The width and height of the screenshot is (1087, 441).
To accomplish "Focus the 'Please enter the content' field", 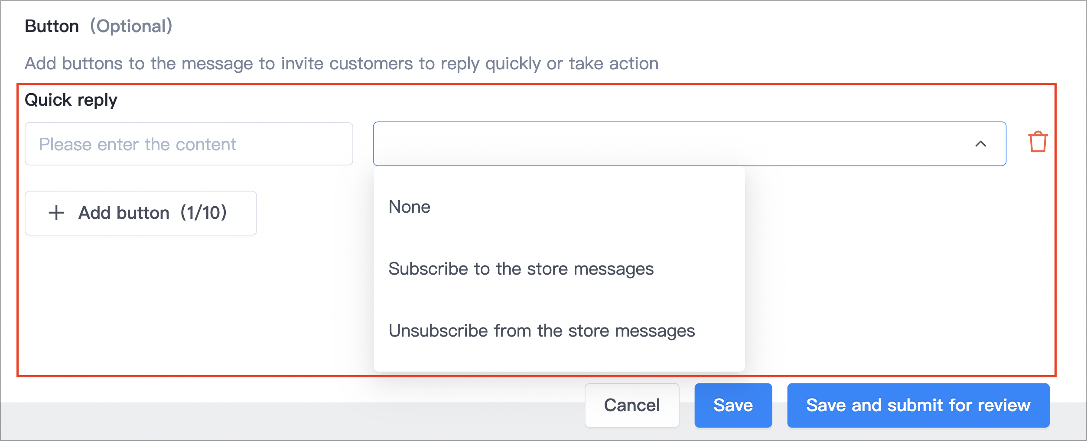I will pos(189,144).
